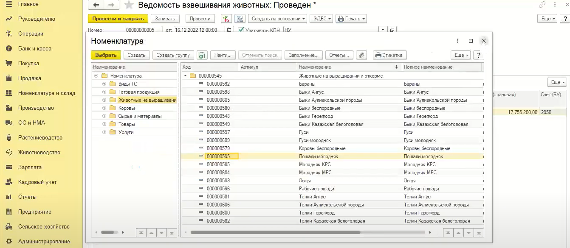Open Сельское хозяйство section in sidebar

click(x=43, y=226)
